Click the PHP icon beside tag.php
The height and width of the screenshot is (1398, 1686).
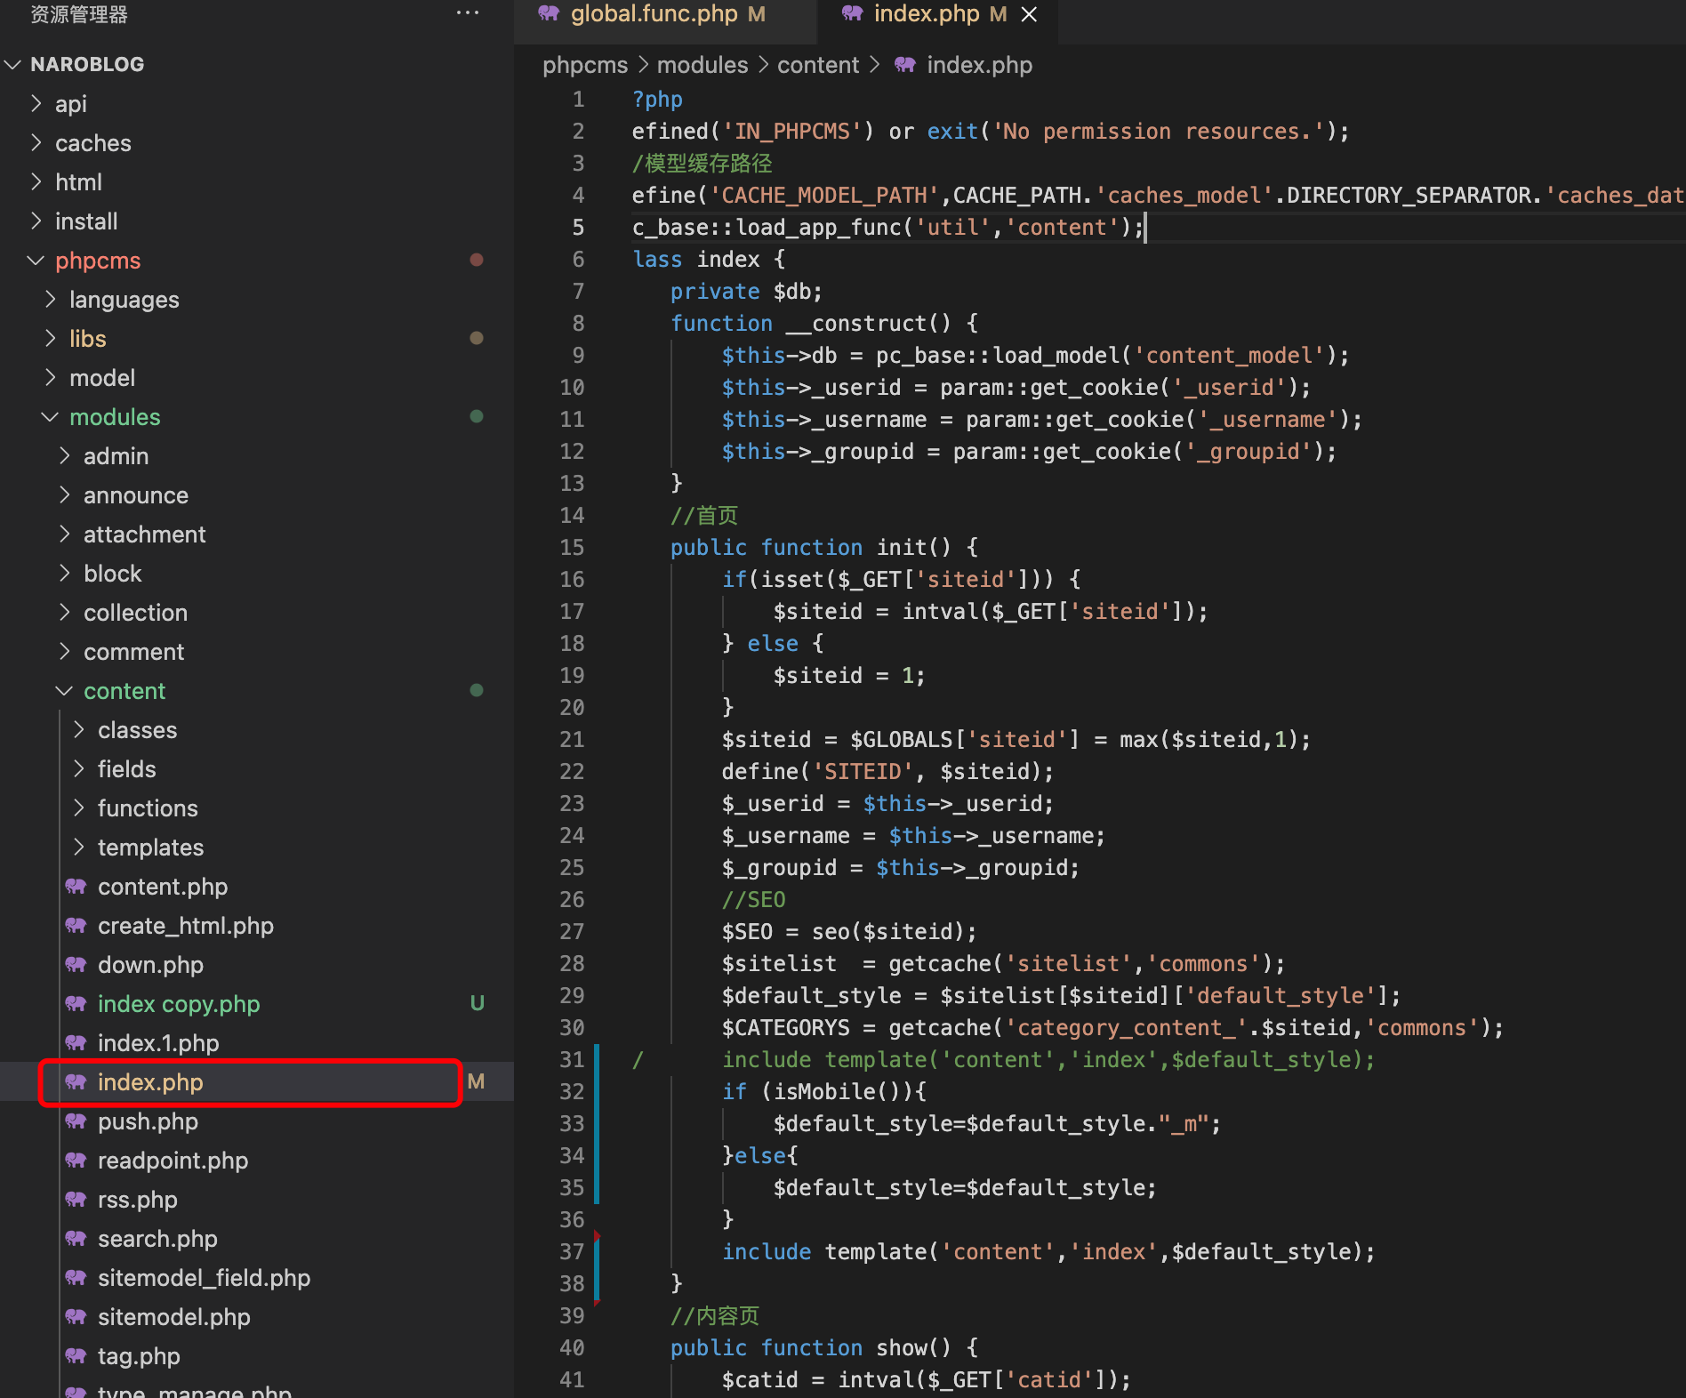(76, 1356)
